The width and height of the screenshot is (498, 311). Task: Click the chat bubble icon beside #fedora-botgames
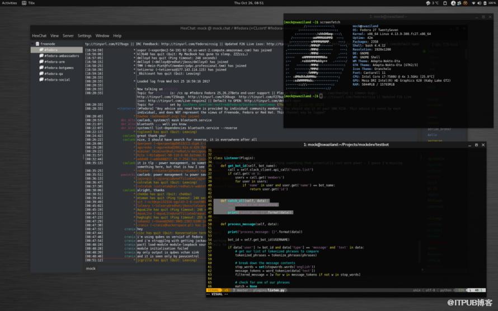(41, 68)
